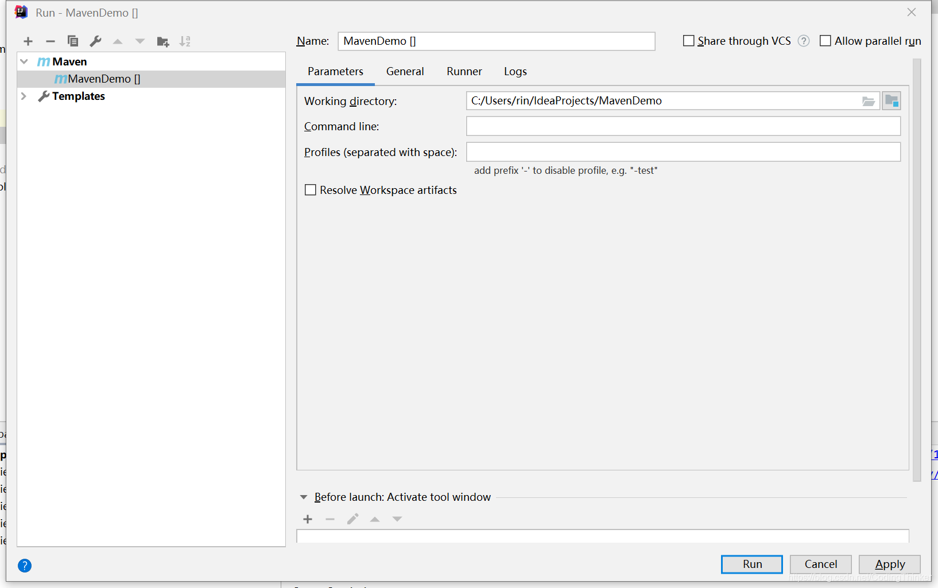Image resolution: width=938 pixels, height=588 pixels.
Task: Open the Runner tab
Action: tap(464, 71)
